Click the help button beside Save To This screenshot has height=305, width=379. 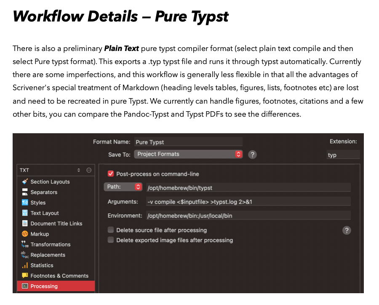252,155
